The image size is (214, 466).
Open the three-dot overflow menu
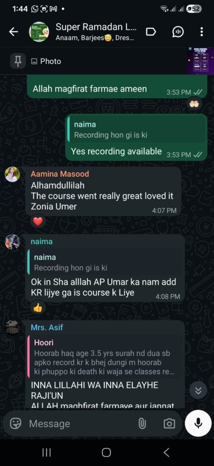pos(202,32)
